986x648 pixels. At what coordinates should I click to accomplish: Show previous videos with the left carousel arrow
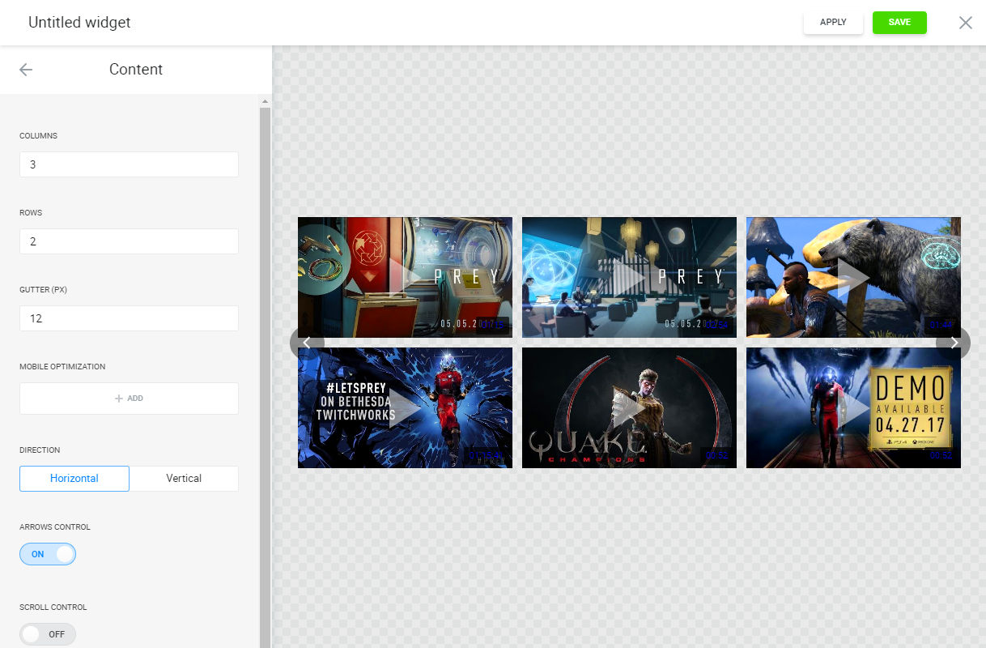[307, 343]
